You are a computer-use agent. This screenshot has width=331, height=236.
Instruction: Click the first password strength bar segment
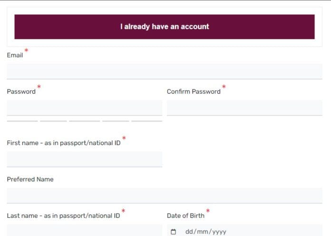[22, 121]
